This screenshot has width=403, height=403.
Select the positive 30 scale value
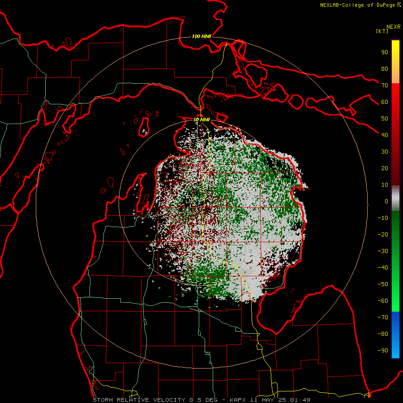pos(385,152)
